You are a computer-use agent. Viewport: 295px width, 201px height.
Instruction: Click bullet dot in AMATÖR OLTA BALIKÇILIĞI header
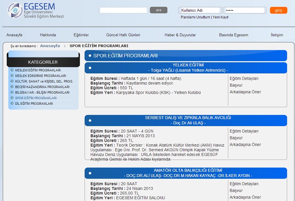pyautogui.click(x=90, y=173)
